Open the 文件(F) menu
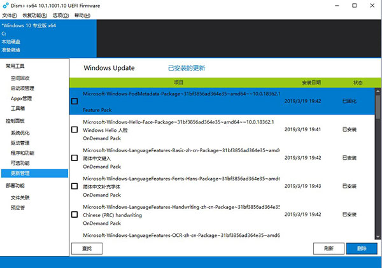 [10, 15]
